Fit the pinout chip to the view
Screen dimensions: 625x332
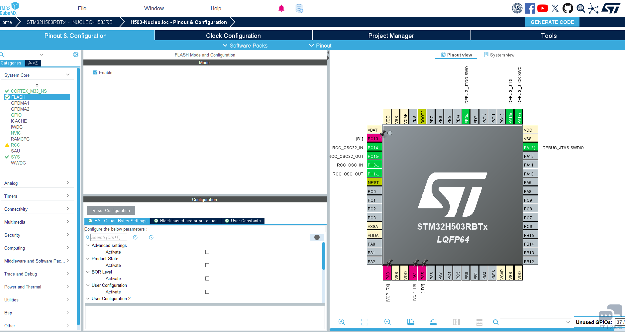[365, 322]
